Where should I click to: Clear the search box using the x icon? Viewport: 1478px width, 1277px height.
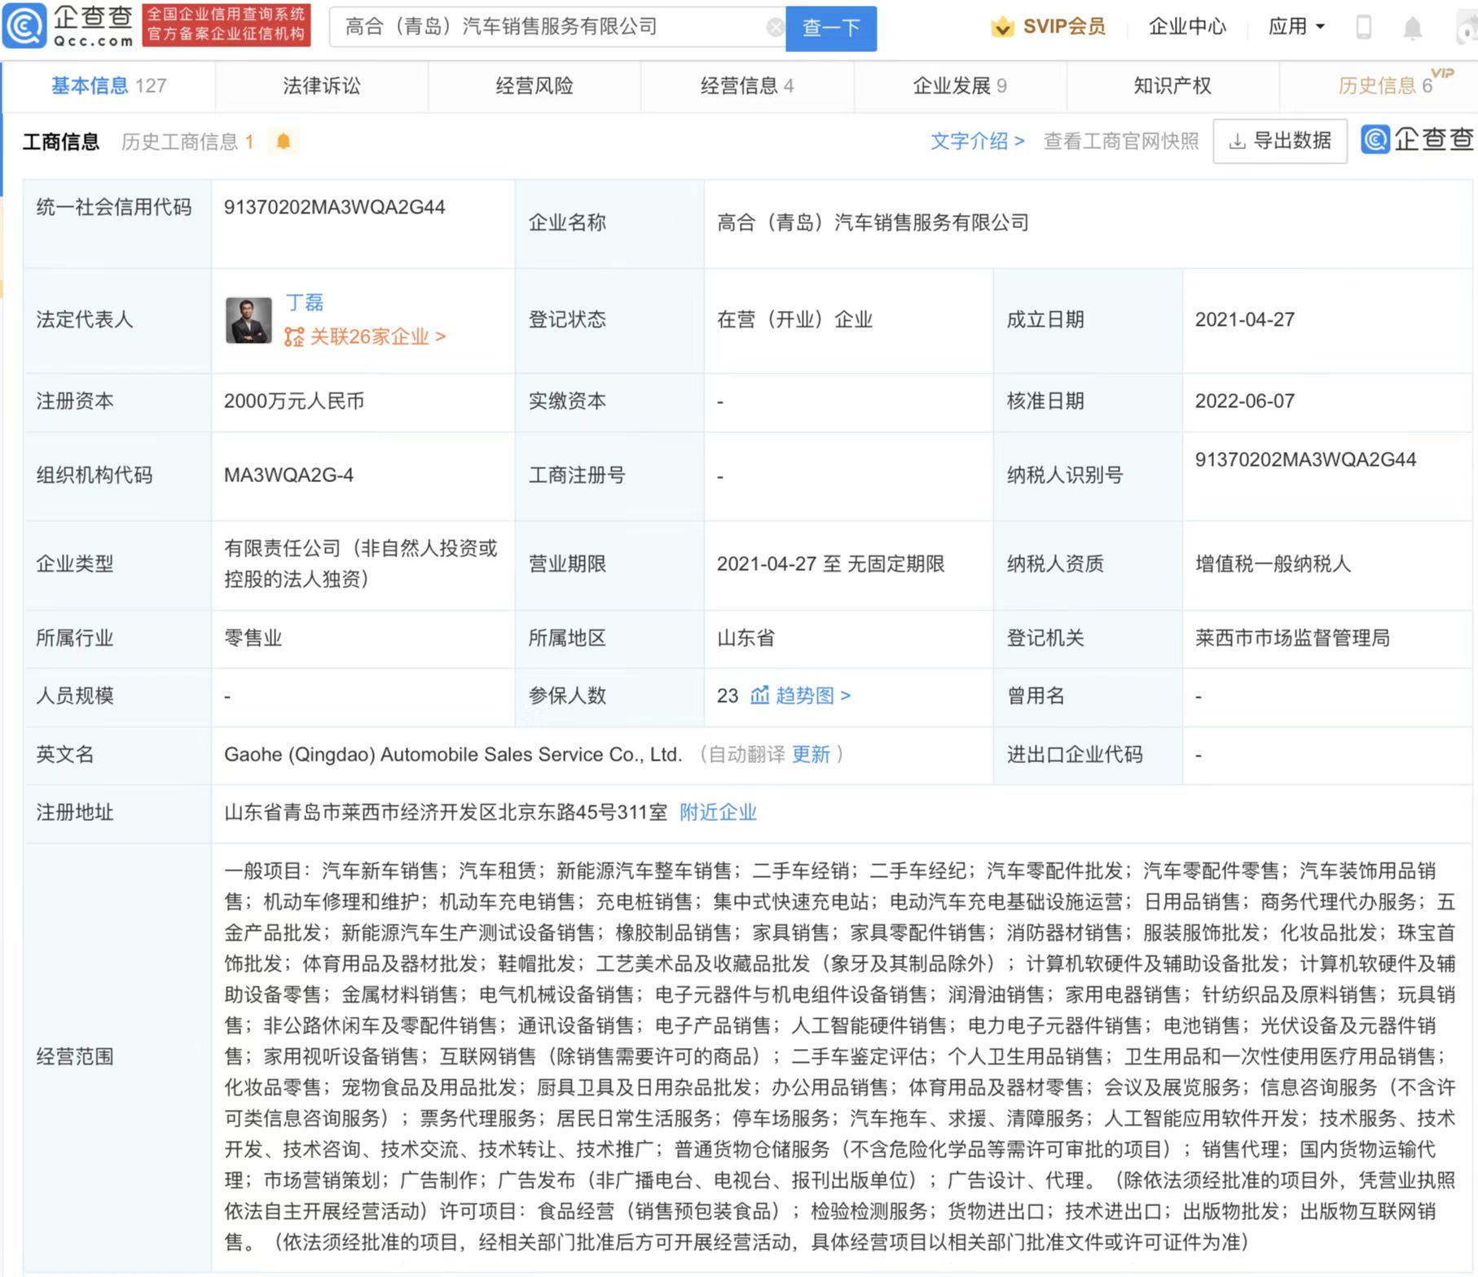[x=773, y=26]
